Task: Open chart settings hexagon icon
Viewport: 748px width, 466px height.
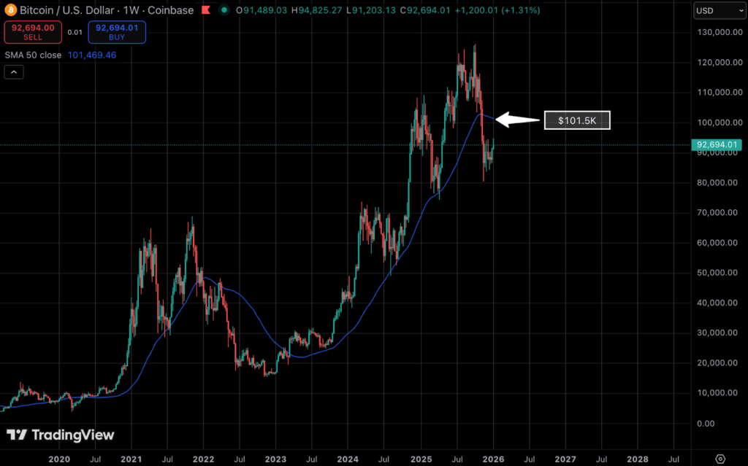Action: (x=720, y=458)
